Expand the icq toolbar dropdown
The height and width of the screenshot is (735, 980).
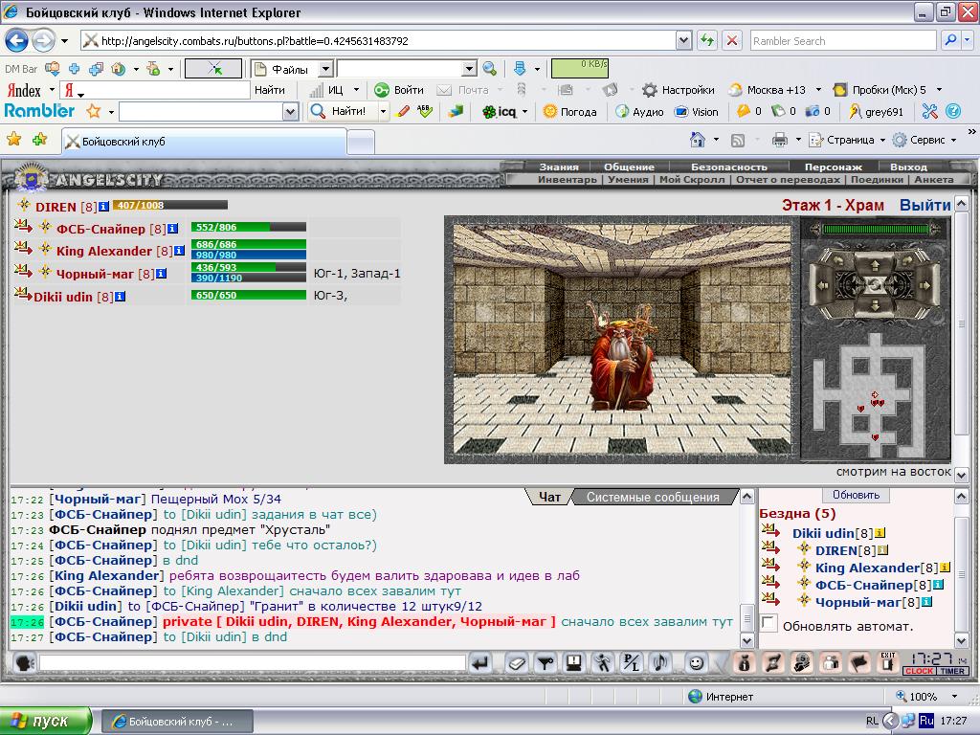pos(524,112)
